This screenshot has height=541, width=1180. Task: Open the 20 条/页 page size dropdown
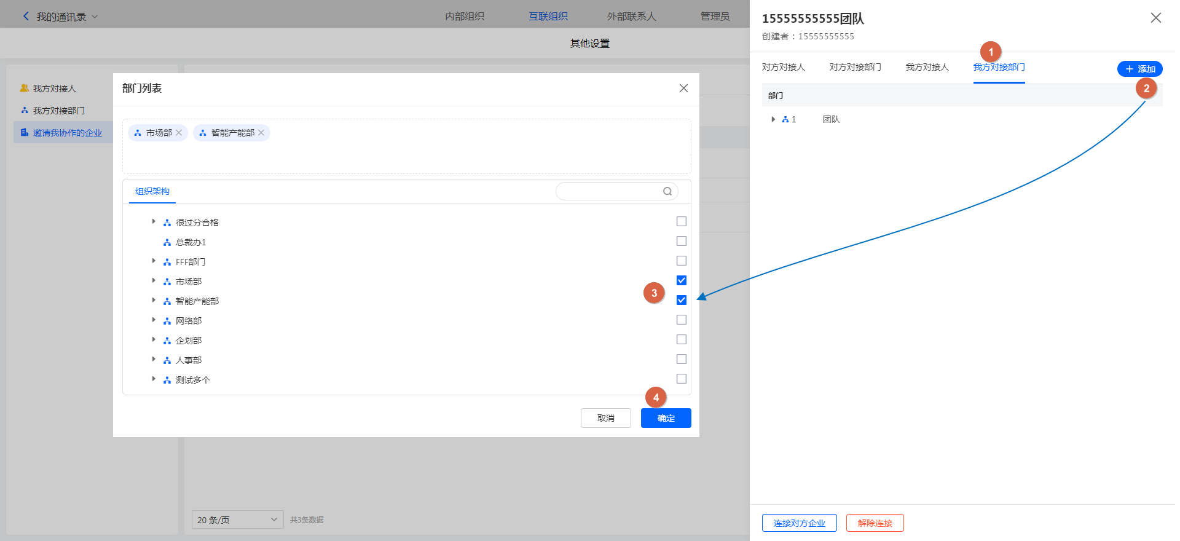[237, 519]
